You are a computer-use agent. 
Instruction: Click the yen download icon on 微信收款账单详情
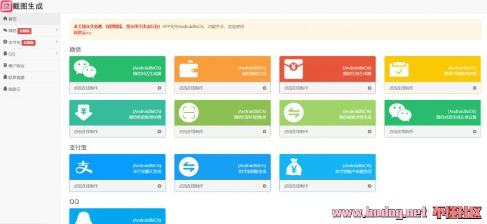(x=84, y=112)
